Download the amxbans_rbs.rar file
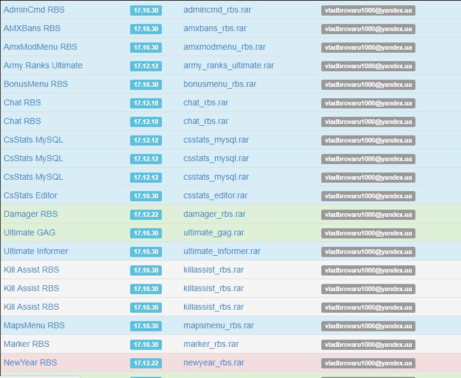Viewport: 461px width, 378px height. 215,29
